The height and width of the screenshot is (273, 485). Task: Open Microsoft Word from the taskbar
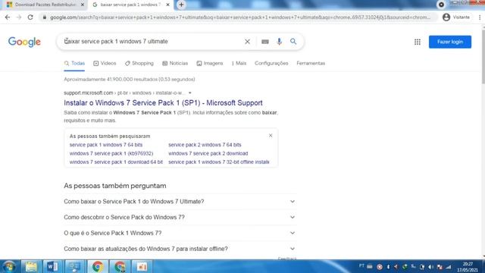[52, 266]
